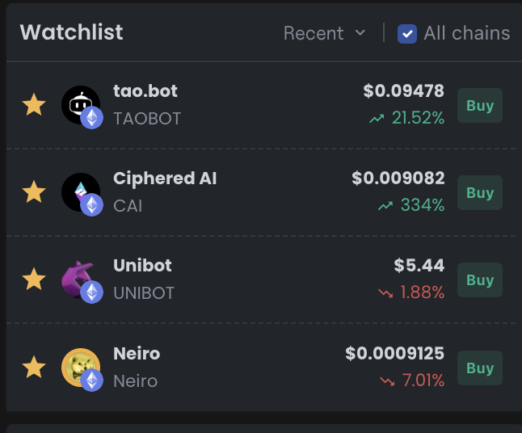
Task: Click the tao.bot robot token logo
Action: [80, 104]
